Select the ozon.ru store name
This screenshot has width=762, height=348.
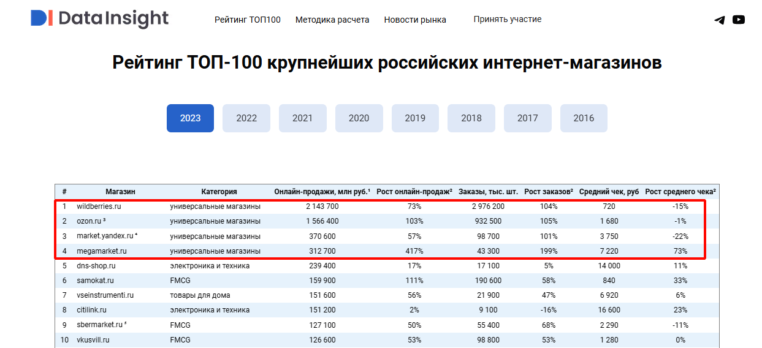(x=91, y=221)
